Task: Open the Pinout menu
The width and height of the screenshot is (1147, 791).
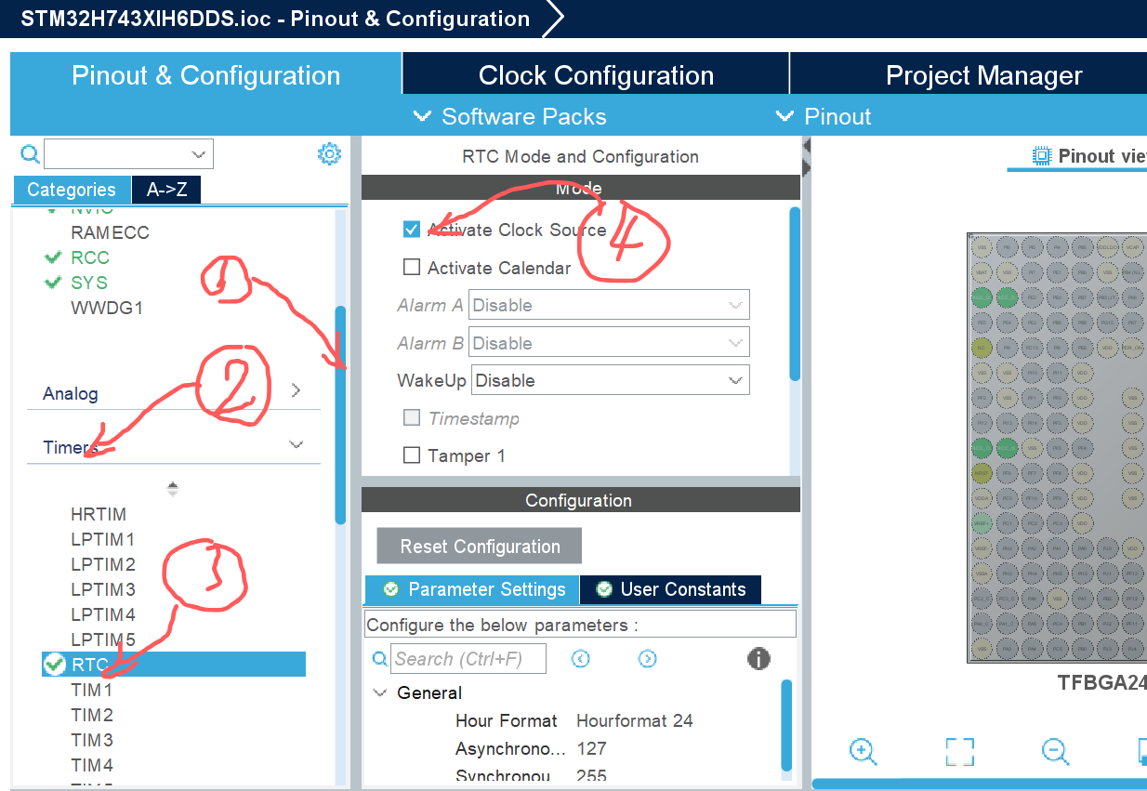Action: coord(823,116)
